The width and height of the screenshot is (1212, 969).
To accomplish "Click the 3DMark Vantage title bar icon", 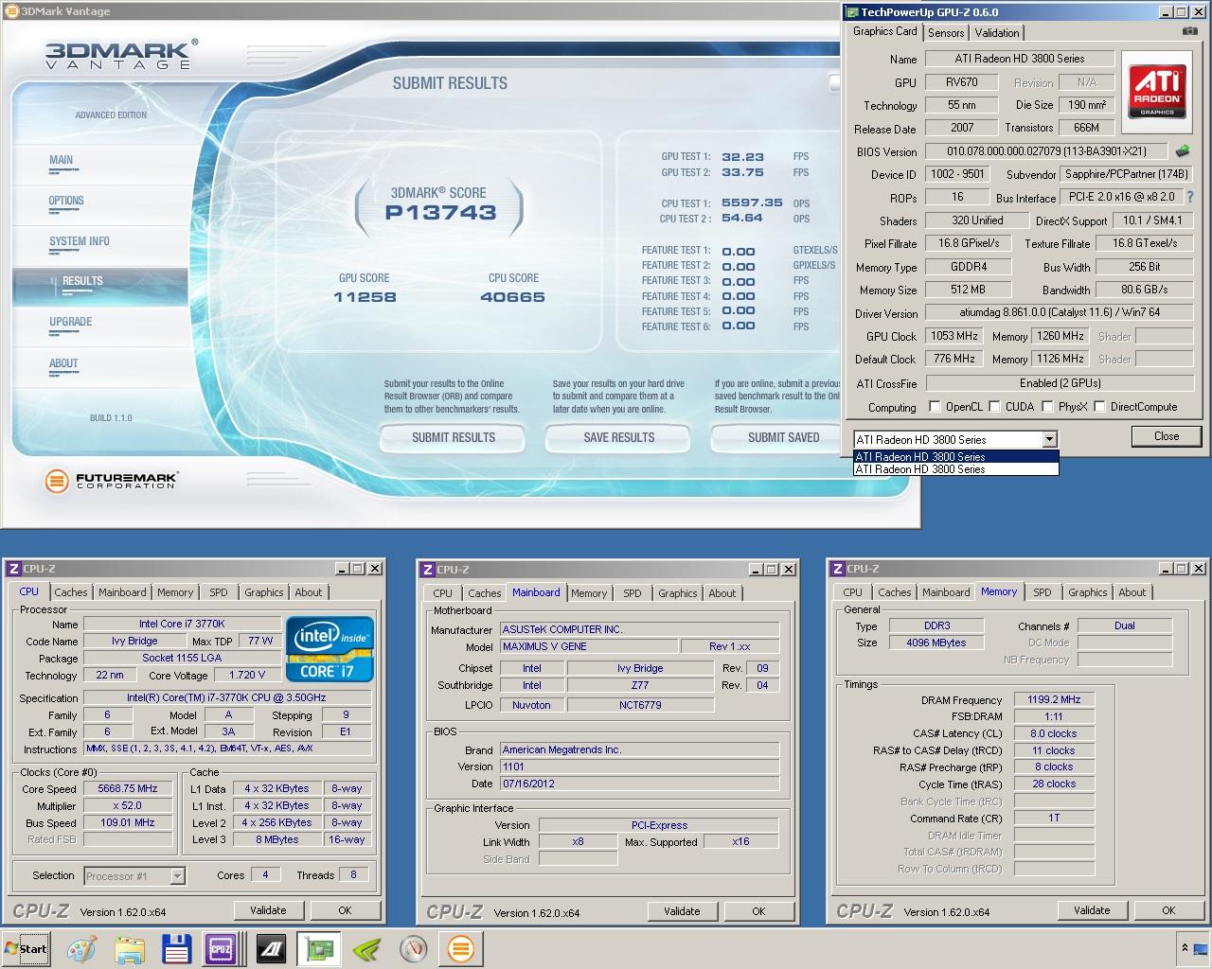I will point(11,11).
